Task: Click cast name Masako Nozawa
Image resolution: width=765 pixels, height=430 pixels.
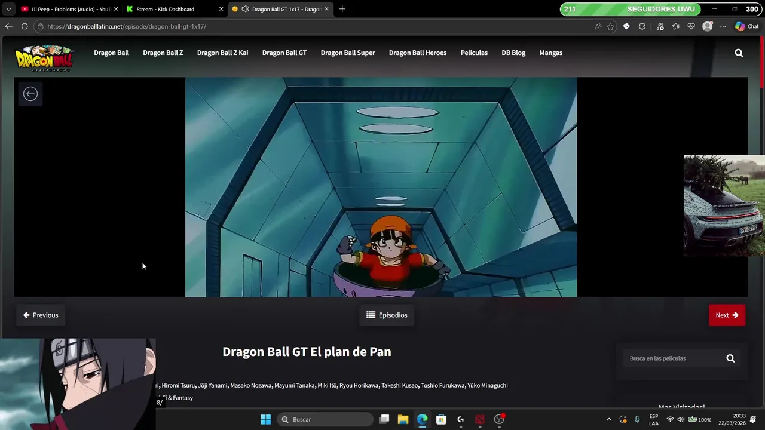Action: (251, 385)
